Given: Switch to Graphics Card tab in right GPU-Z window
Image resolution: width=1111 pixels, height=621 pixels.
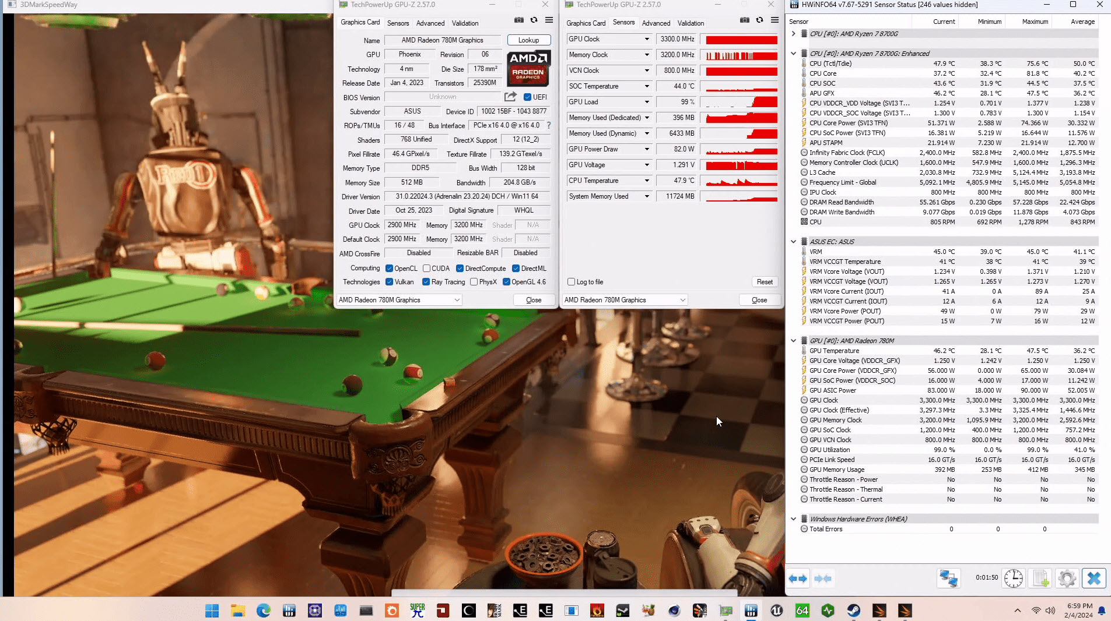Looking at the screenshot, I should pos(586,23).
